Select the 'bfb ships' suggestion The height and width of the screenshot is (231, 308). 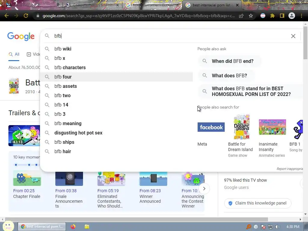[x=116, y=142]
